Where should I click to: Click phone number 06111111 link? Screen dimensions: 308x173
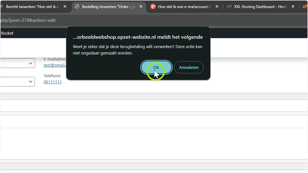[x=53, y=82]
